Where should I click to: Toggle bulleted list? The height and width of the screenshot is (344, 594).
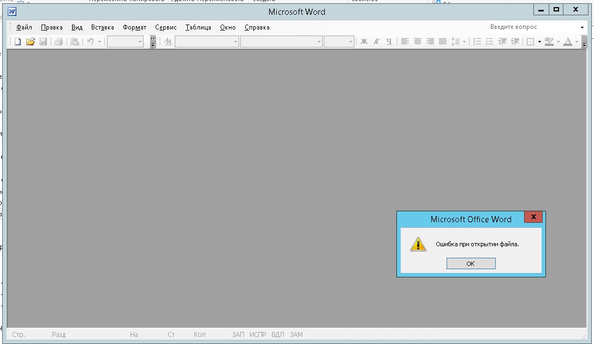(490, 41)
